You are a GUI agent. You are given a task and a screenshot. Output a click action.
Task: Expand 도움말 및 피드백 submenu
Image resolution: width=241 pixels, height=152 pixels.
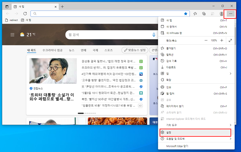click(x=196, y=139)
